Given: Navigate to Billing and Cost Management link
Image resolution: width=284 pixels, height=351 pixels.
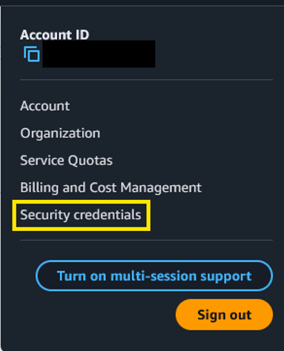Looking at the screenshot, I should click(x=111, y=187).
